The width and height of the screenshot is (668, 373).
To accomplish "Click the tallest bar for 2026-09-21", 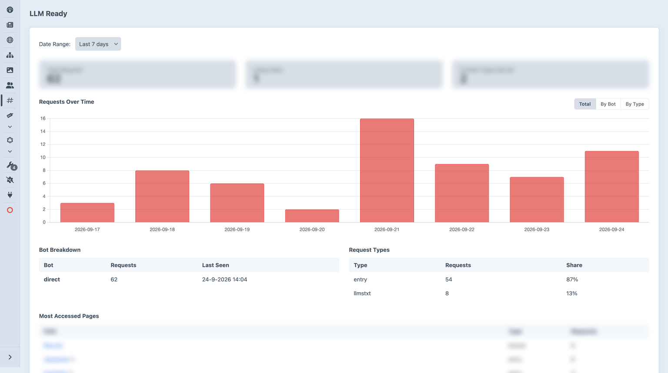I will [x=387, y=170].
